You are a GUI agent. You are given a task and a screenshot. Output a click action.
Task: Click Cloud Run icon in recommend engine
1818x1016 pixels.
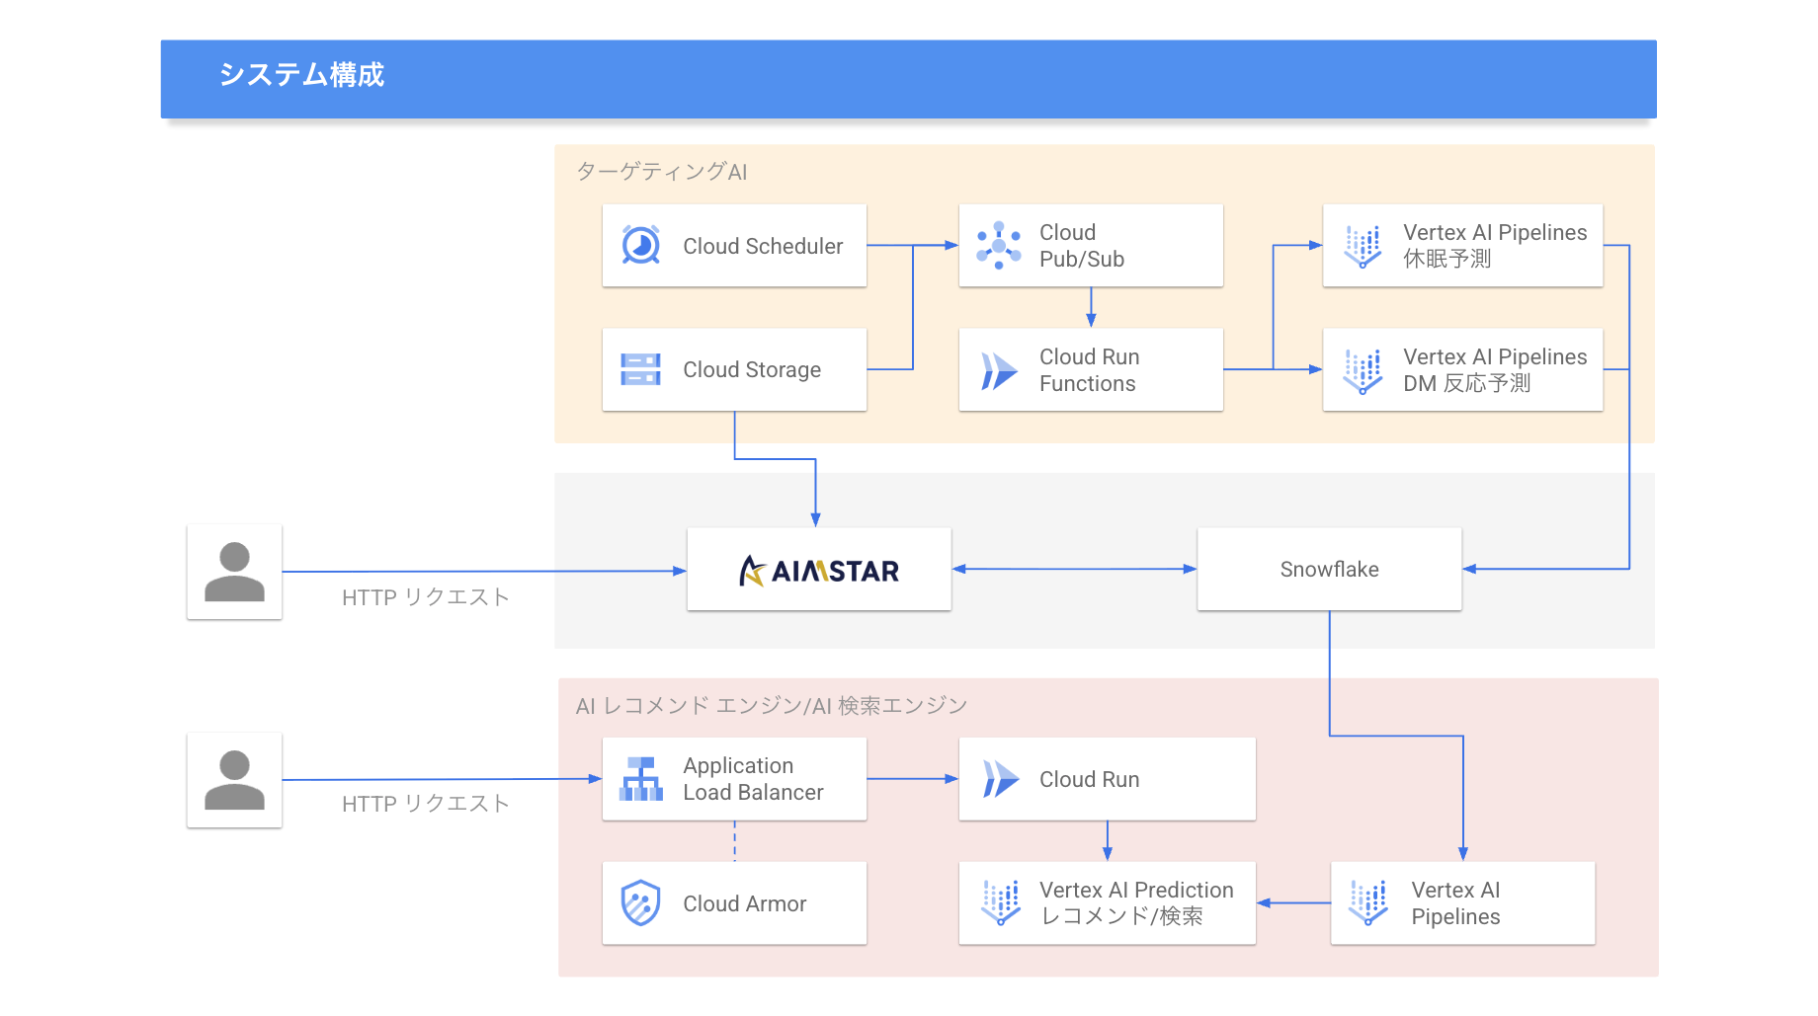pyautogui.click(x=1000, y=779)
